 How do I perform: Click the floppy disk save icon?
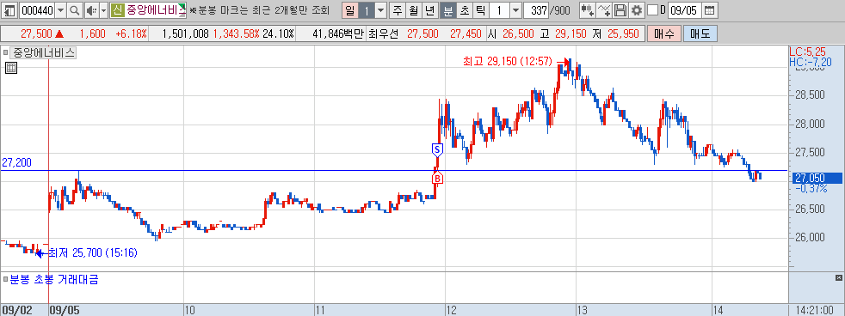click(620, 10)
